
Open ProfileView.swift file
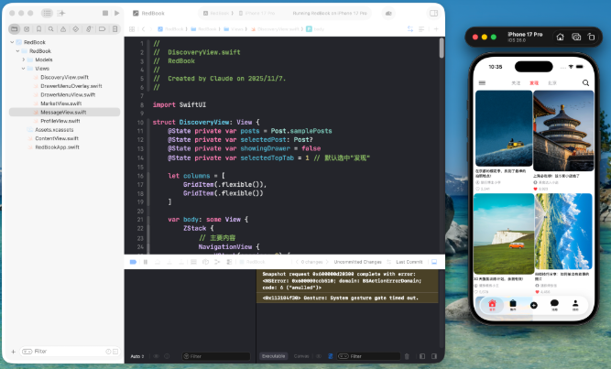click(x=60, y=121)
